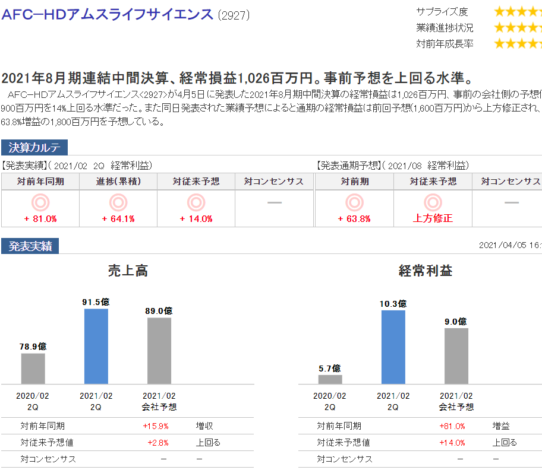Viewport: 542px width, 470px height.
Task: Click double-circle icon above +64.1%
Action: 118,202
